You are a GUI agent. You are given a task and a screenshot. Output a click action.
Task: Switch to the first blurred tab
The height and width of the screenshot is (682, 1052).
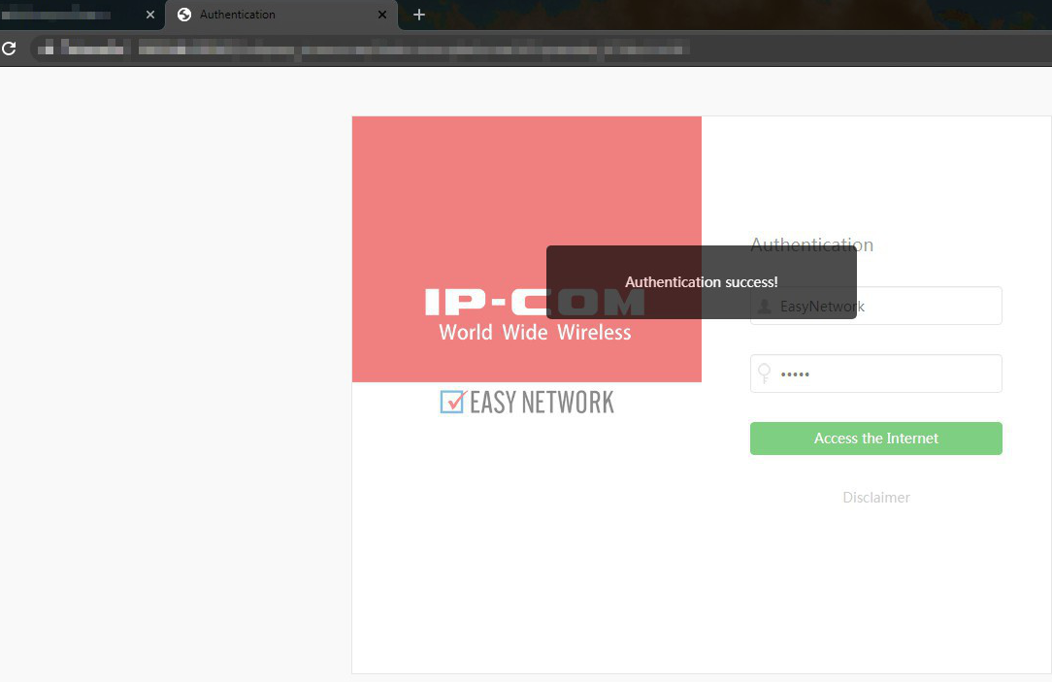pyautogui.click(x=81, y=15)
